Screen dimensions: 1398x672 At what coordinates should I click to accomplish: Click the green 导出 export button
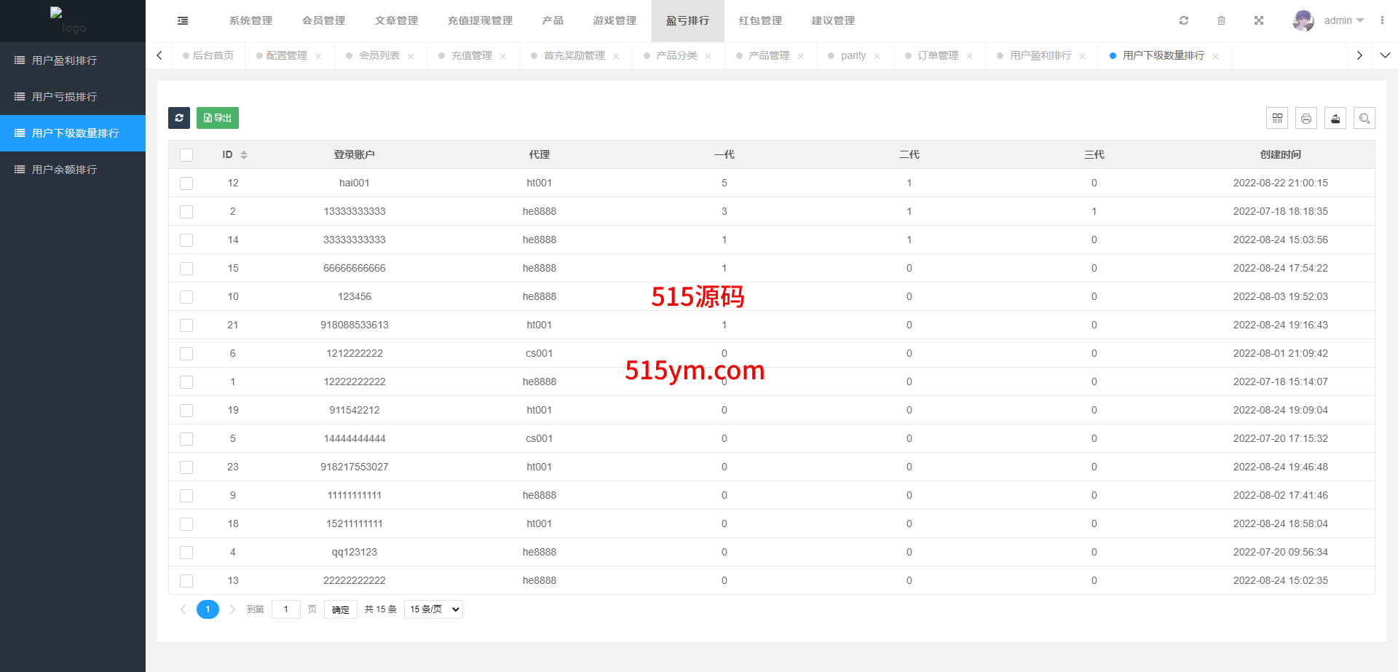click(218, 118)
